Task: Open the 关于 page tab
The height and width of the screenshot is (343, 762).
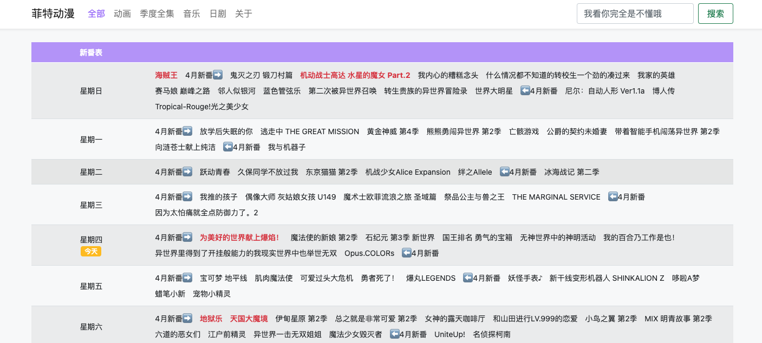Action: 244,14
